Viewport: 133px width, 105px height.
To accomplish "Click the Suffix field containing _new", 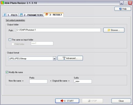I will click(x=83, y=81).
